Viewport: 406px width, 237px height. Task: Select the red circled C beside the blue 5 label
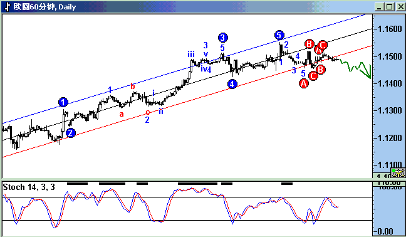pyautogui.click(x=313, y=76)
